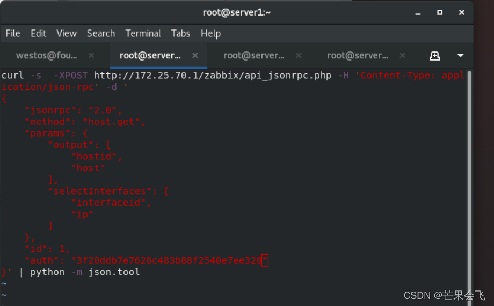The width and height of the screenshot is (494, 306).
Task: Click python -m json.tool text
Action: coord(85,272)
